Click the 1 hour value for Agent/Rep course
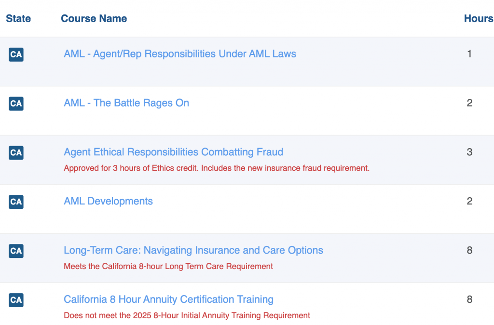The width and height of the screenshot is (494, 325). tap(469, 54)
